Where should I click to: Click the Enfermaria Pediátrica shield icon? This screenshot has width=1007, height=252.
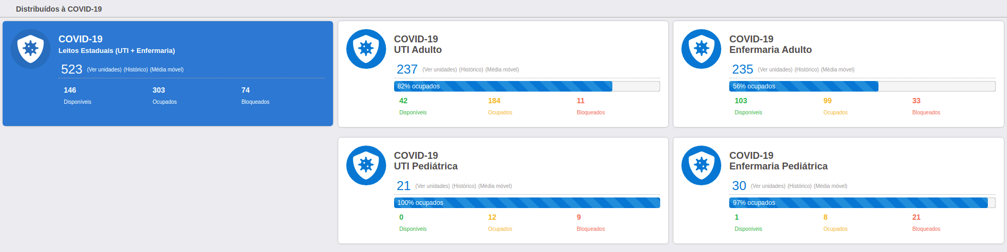(x=701, y=165)
